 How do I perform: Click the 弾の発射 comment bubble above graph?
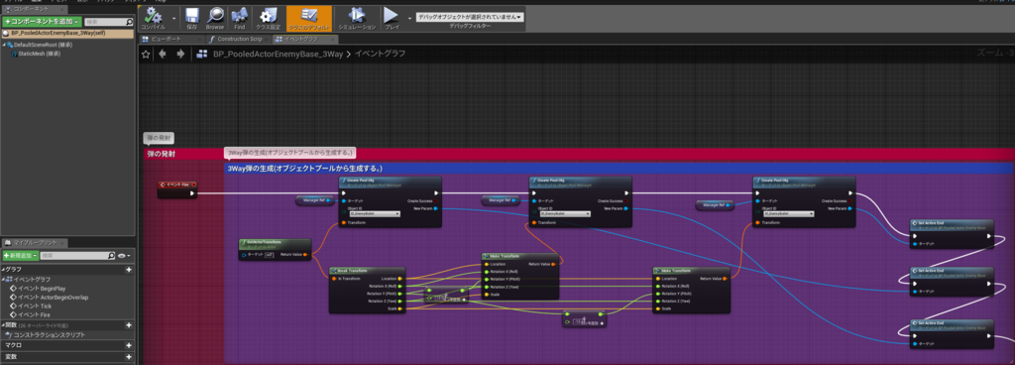pos(159,139)
